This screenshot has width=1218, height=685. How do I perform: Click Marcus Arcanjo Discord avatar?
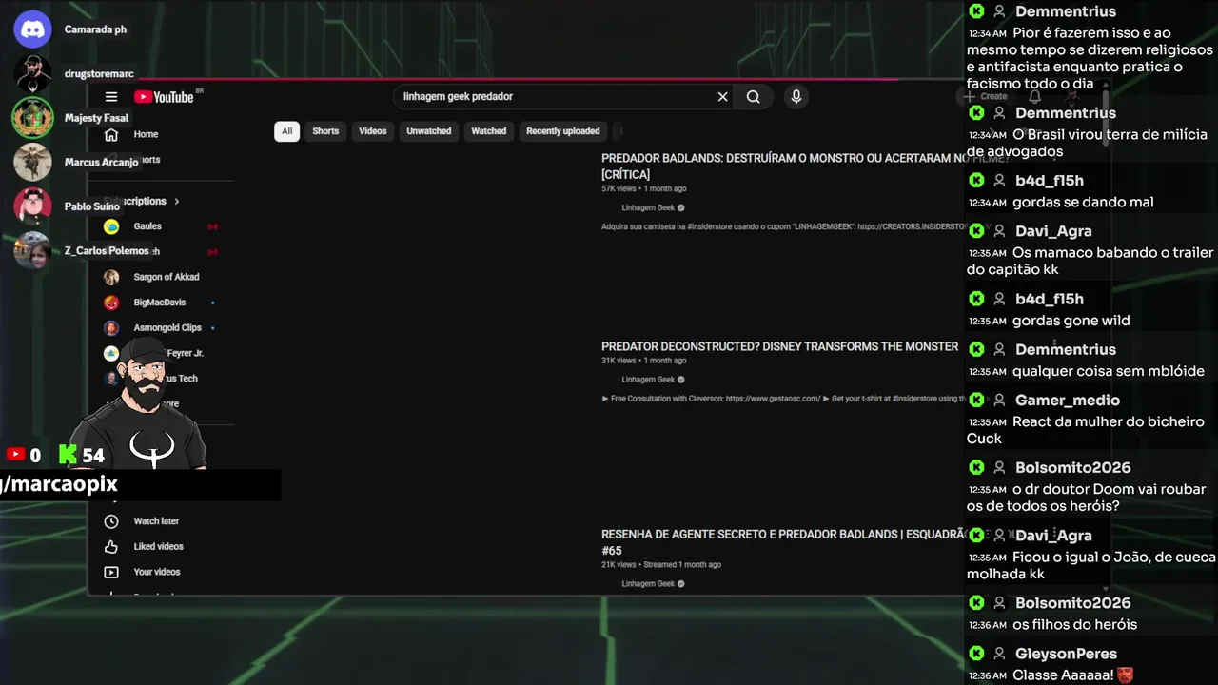coord(32,162)
